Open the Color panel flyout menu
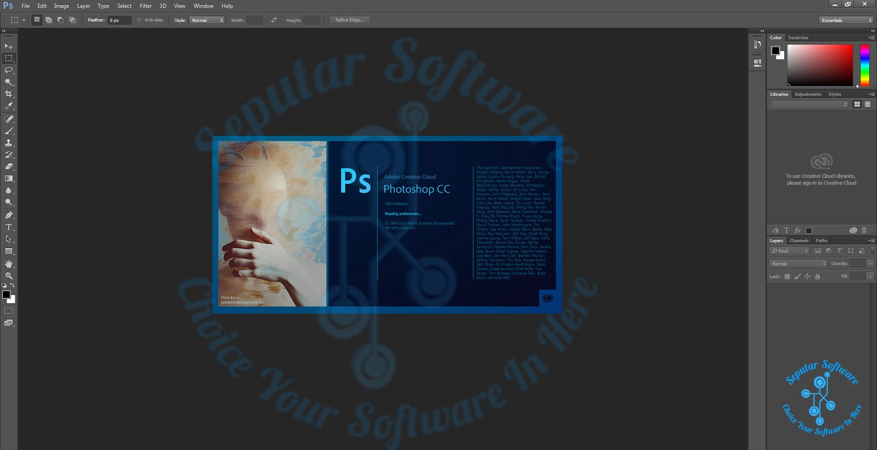Image resolution: width=877 pixels, height=450 pixels. tap(872, 38)
